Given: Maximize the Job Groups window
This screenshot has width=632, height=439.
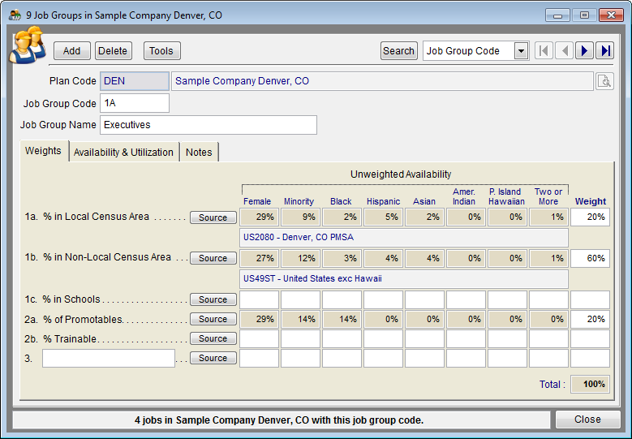Looking at the screenshot, I should click(x=584, y=15).
